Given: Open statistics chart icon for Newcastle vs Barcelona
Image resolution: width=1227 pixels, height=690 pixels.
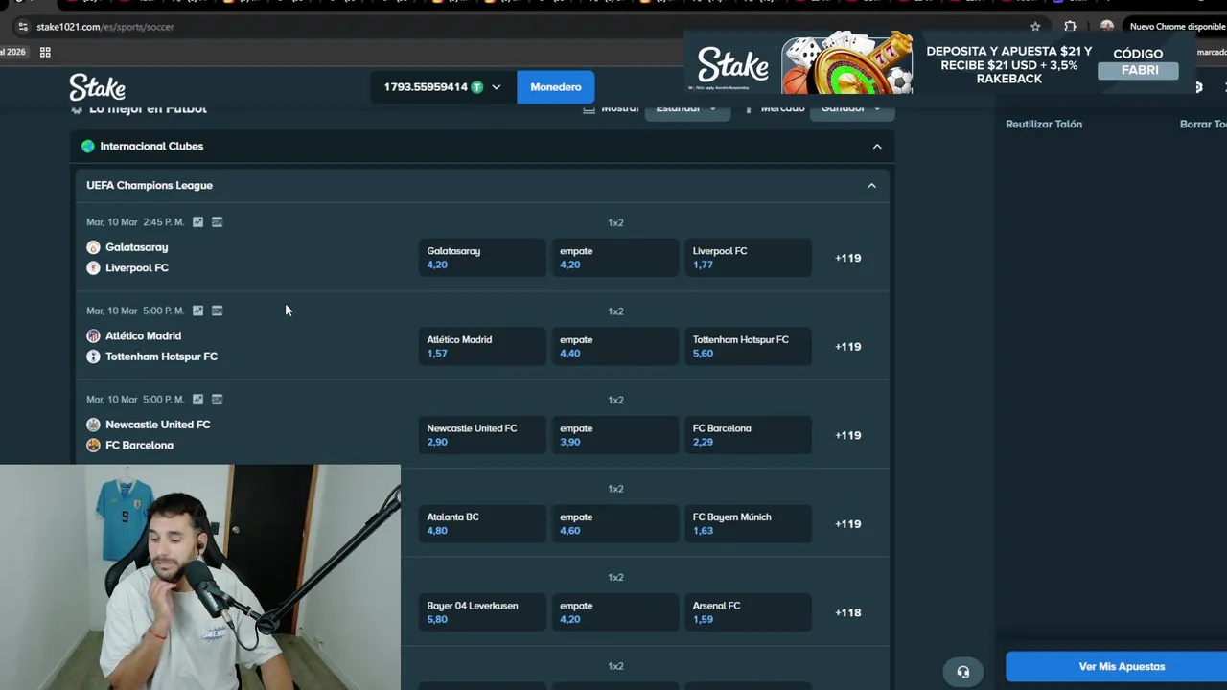Looking at the screenshot, I should (x=197, y=399).
